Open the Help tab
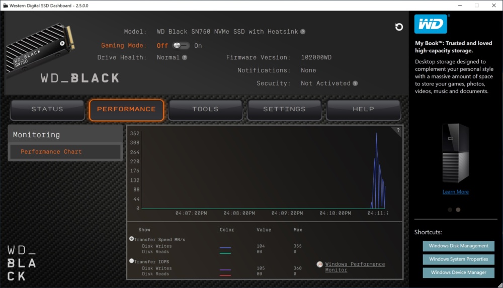 (x=364, y=110)
